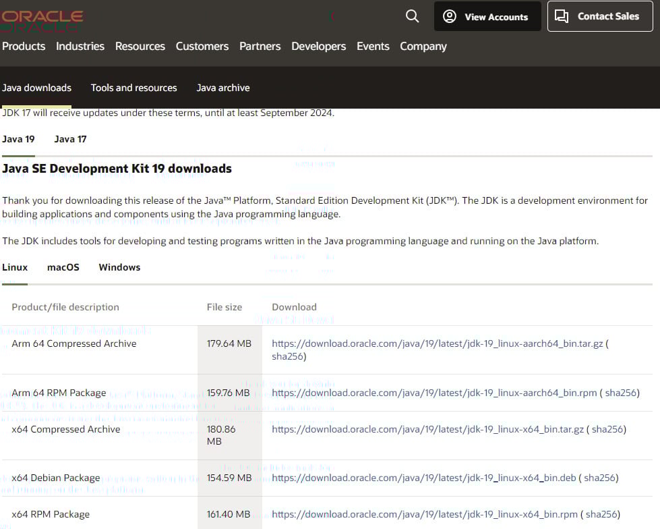Screen dimensions: 660x529
Task: Click the 'x64 Compressed Archive' row label
Action: click(x=66, y=429)
